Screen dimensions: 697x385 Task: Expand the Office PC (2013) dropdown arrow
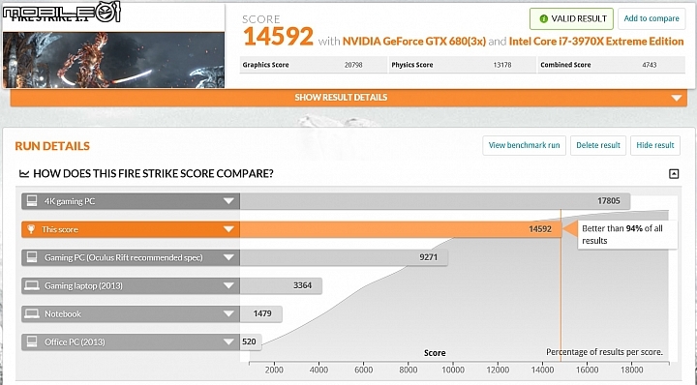click(x=228, y=341)
